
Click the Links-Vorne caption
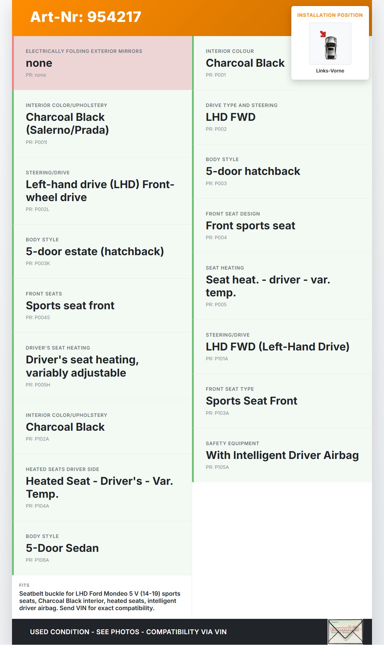pos(330,71)
